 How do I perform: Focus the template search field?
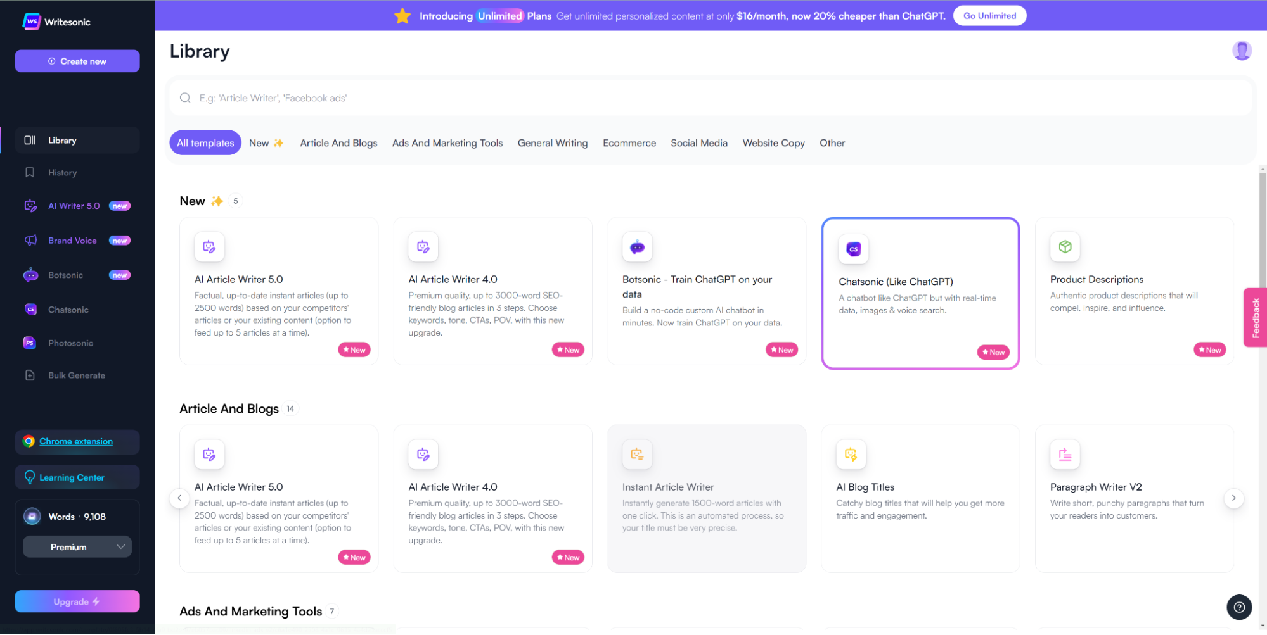coord(710,98)
